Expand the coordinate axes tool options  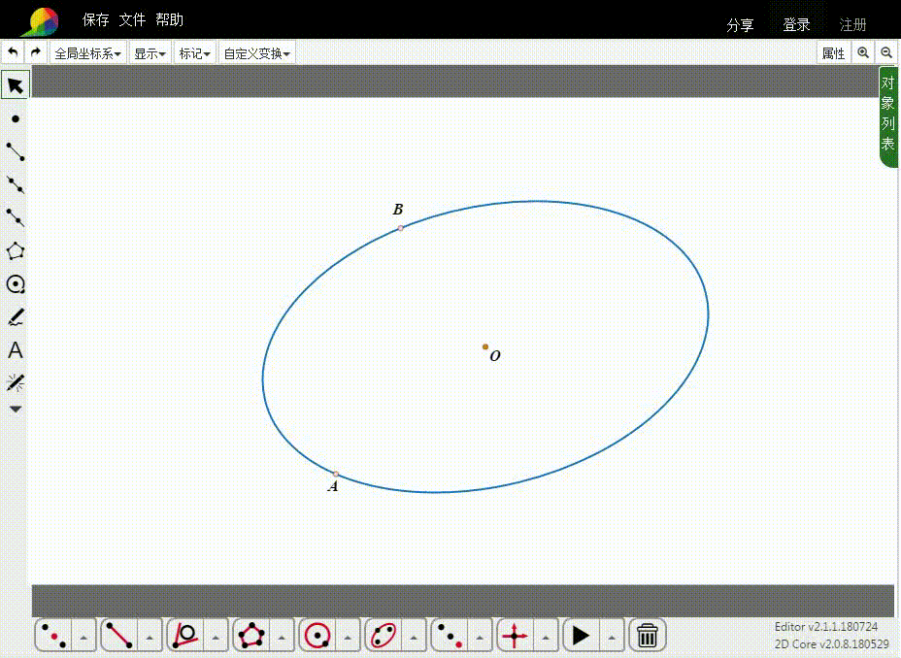coord(546,637)
